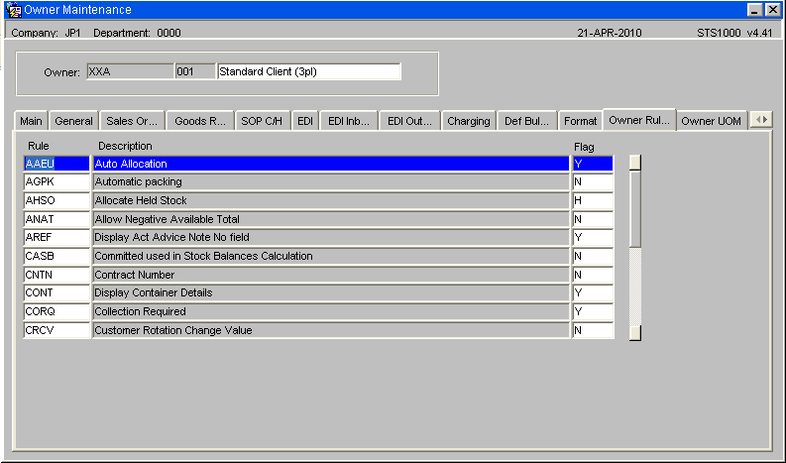Click the Collection Required description

331,312
